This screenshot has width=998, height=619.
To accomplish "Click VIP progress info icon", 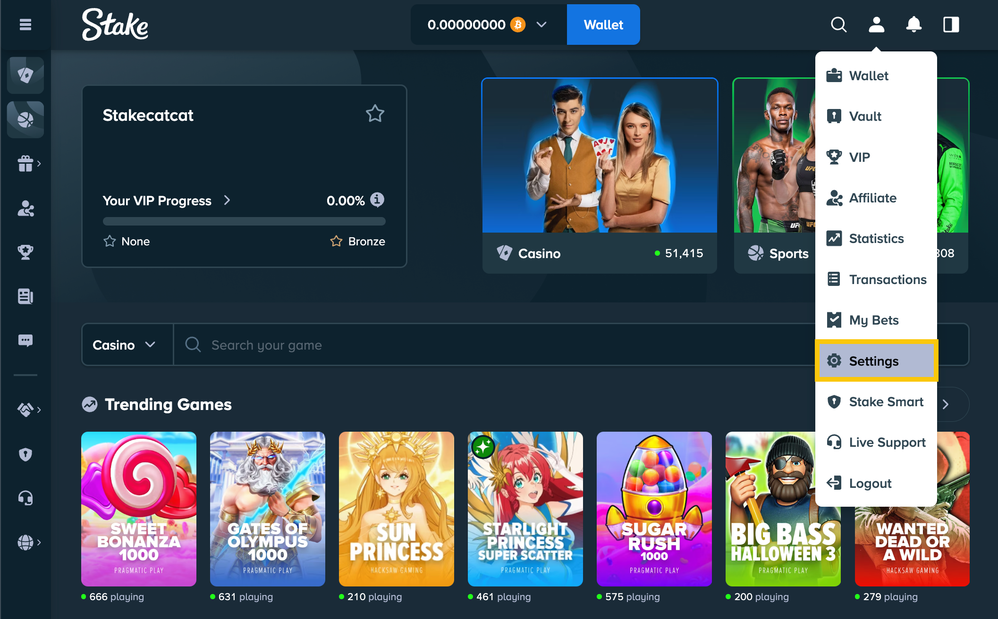I will tap(377, 200).
